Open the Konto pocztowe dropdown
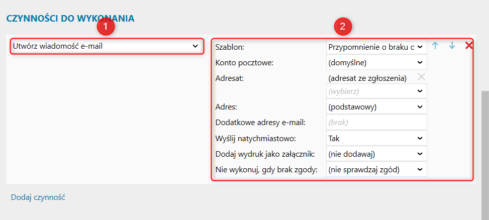This screenshot has height=220, width=489. click(376, 63)
